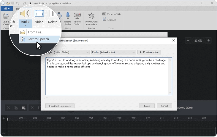
Task: Select Text to Speech menu item
Action: [x=38, y=39]
